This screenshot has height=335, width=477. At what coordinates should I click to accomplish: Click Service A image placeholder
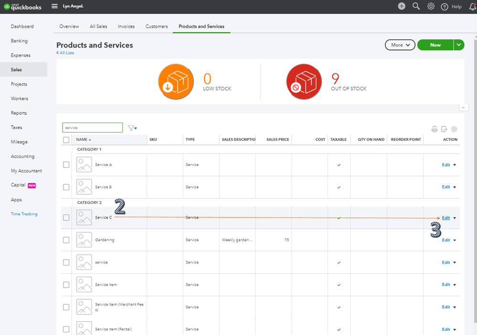[x=84, y=164]
